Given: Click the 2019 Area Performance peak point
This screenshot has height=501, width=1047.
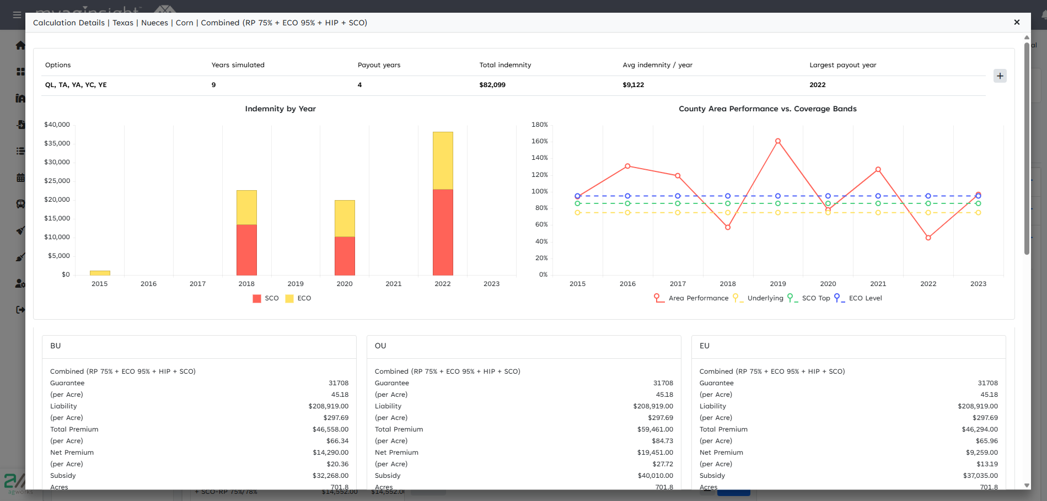Looking at the screenshot, I should point(778,141).
